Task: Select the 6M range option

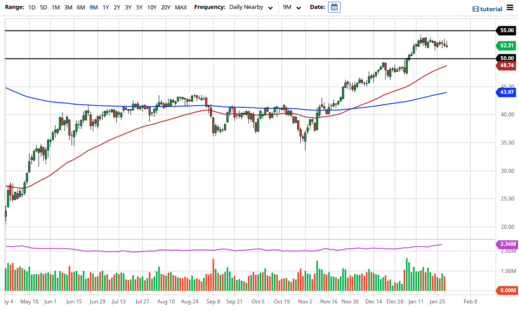Action: [x=80, y=7]
